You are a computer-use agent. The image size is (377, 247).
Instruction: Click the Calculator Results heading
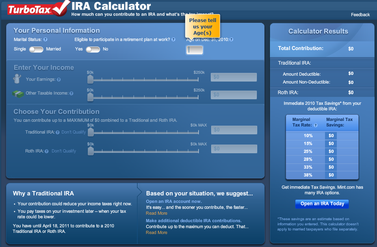[x=318, y=31]
